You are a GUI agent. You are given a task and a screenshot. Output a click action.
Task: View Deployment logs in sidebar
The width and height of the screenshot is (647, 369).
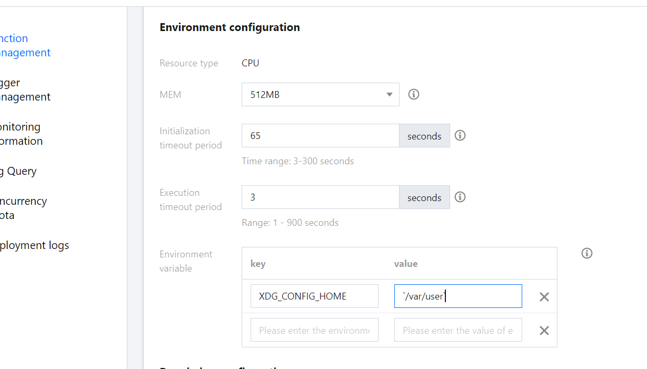[34, 245]
